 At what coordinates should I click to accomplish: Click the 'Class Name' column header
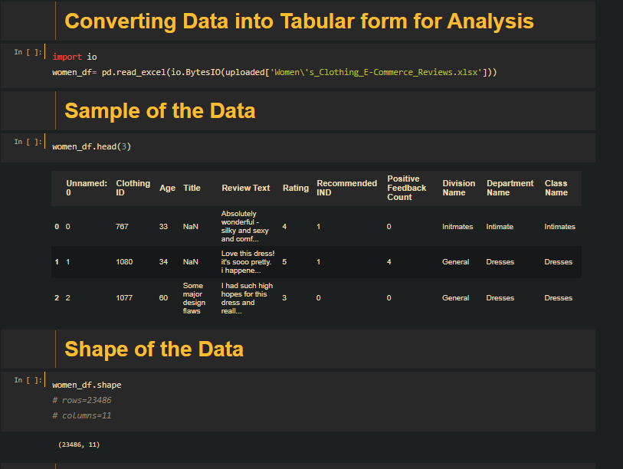tap(556, 188)
